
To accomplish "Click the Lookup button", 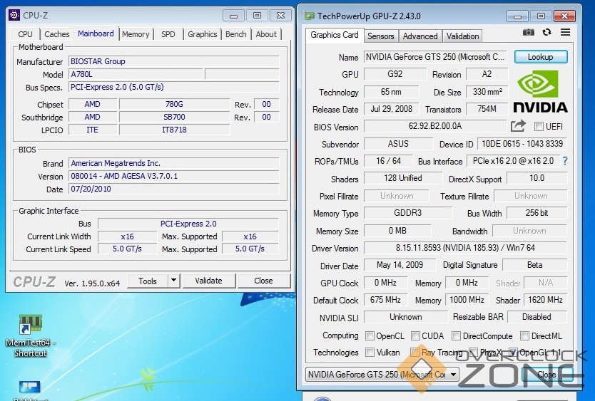I will 540,57.
